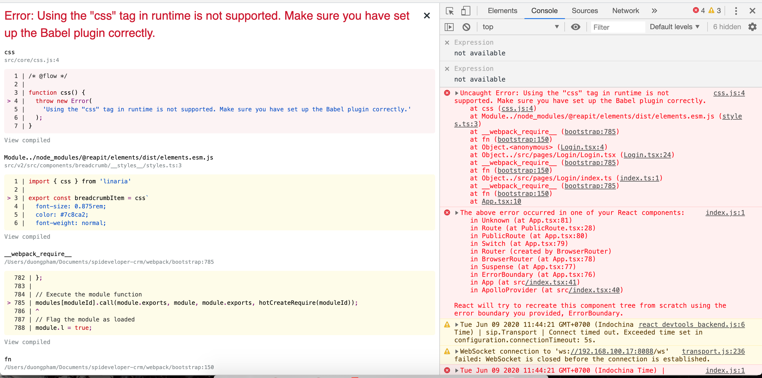Switch to the Sources tab
The height and width of the screenshot is (378, 762).
(x=584, y=11)
